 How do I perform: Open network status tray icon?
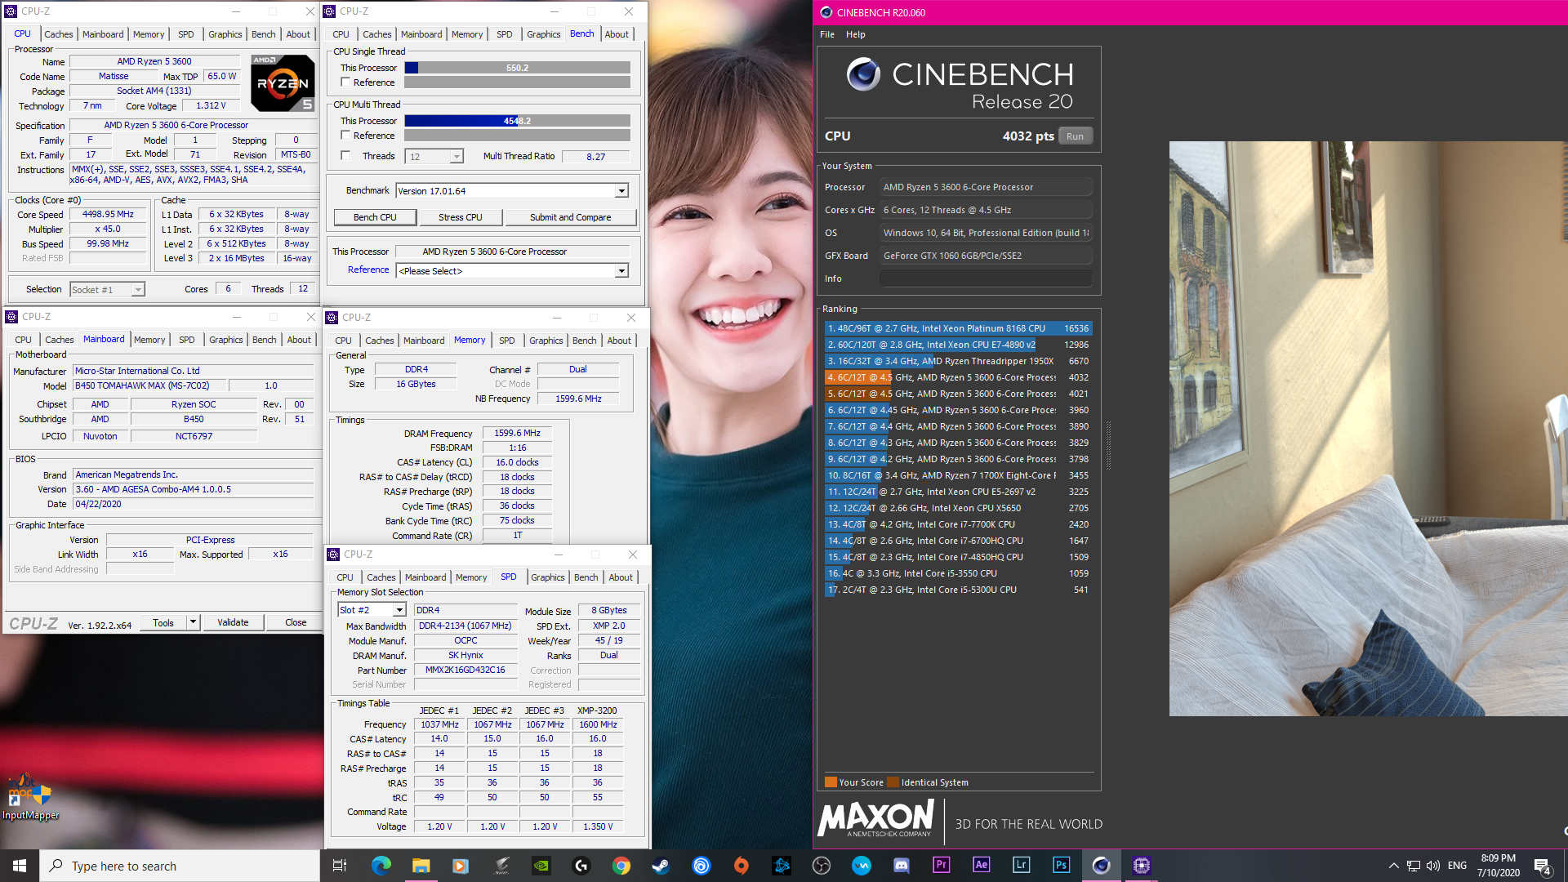click(x=1414, y=866)
